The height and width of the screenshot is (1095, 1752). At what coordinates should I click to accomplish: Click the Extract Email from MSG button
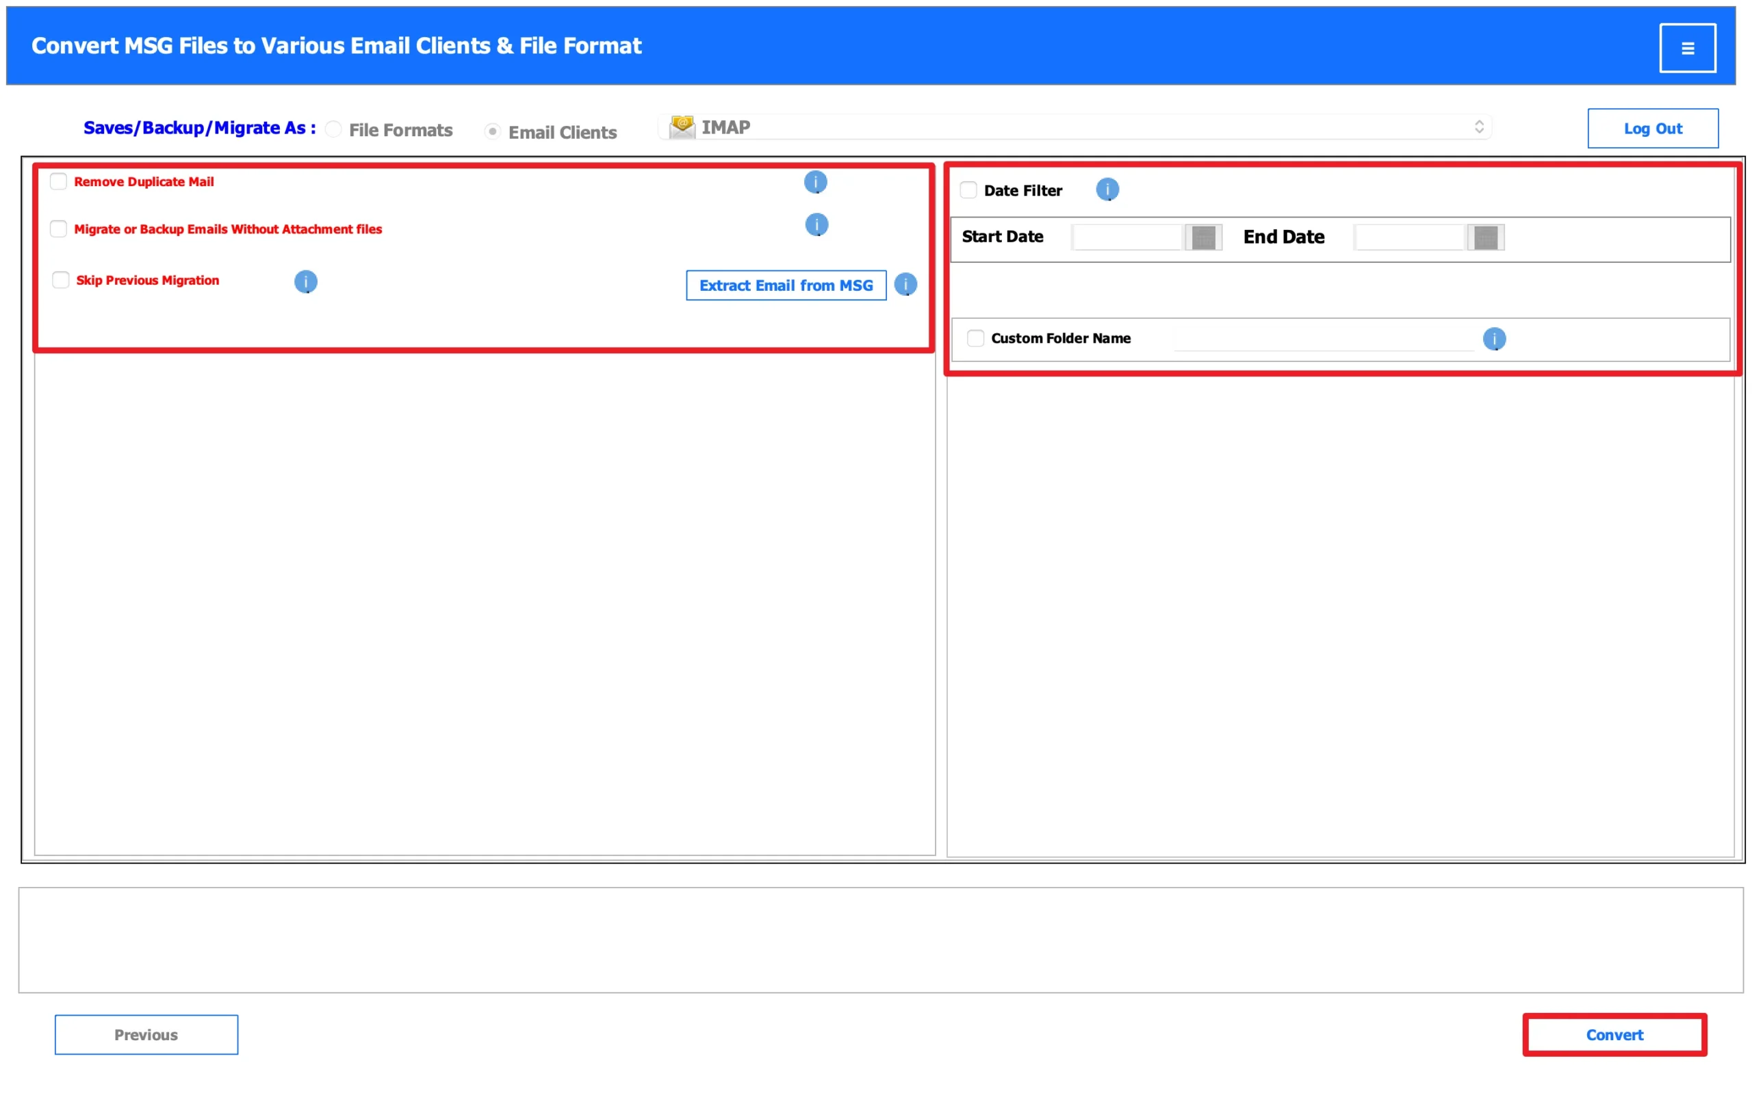pos(786,285)
